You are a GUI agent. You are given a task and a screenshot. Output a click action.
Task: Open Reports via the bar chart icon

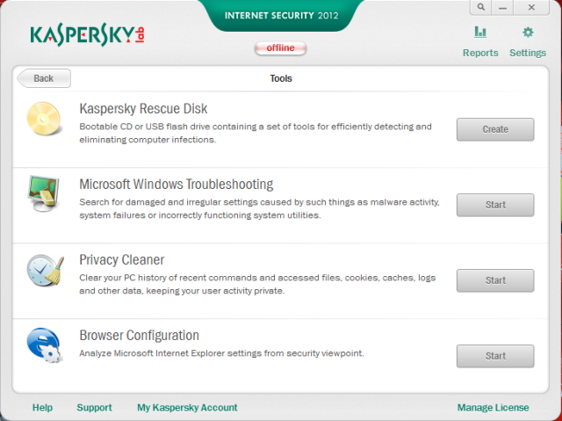click(480, 33)
